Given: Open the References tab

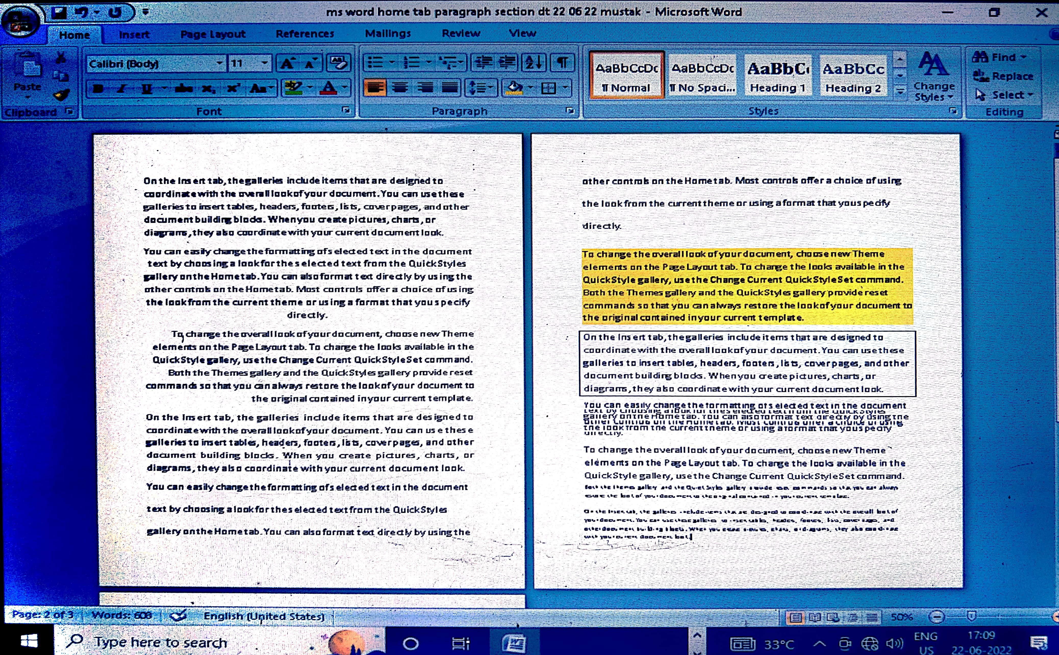Looking at the screenshot, I should [305, 34].
